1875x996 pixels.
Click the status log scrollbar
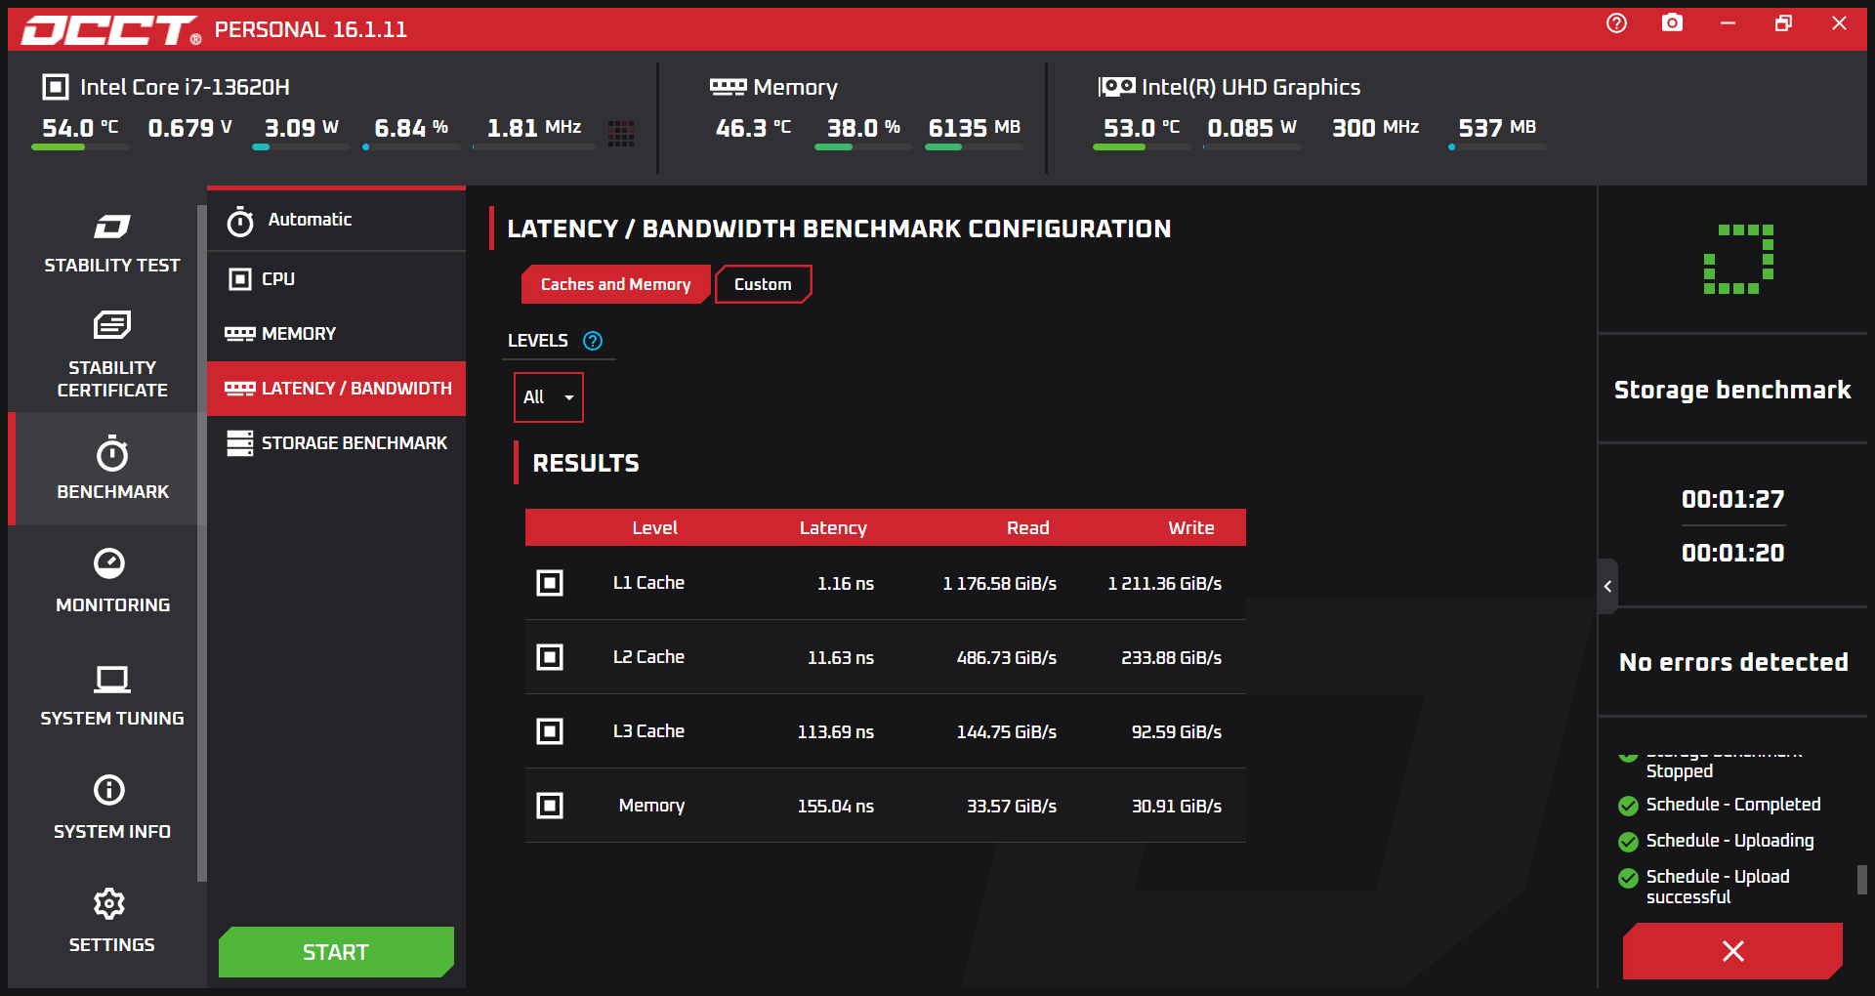(1861, 879)
